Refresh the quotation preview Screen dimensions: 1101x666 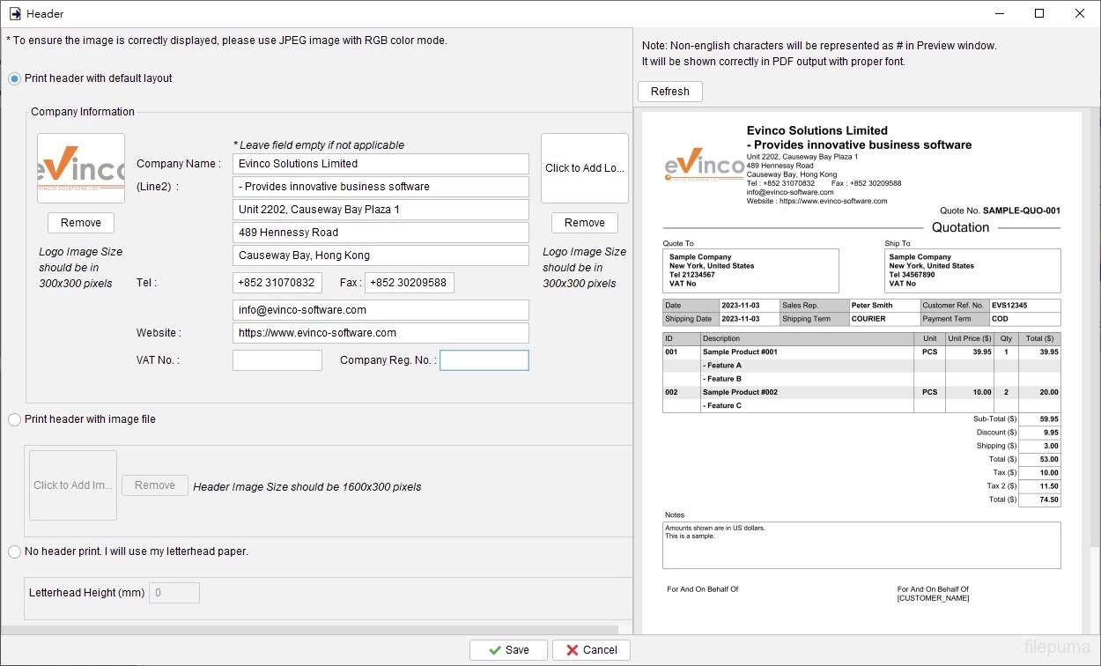670,92
